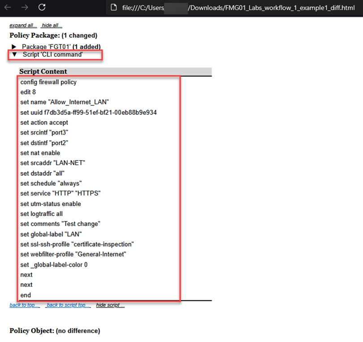Click the 'expand all...' link

click(23, 25)
